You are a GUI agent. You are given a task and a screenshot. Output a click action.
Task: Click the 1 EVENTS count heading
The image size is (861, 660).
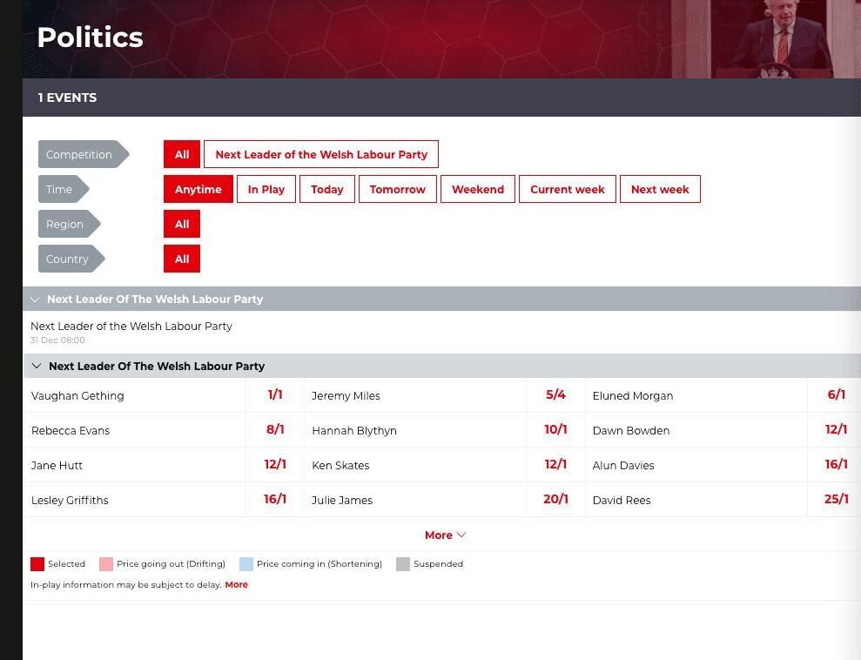[x=67, y=98]
